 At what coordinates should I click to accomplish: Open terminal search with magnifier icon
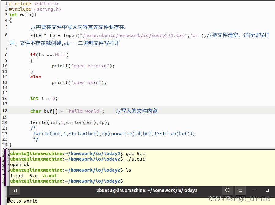click(x=228, y=190)
